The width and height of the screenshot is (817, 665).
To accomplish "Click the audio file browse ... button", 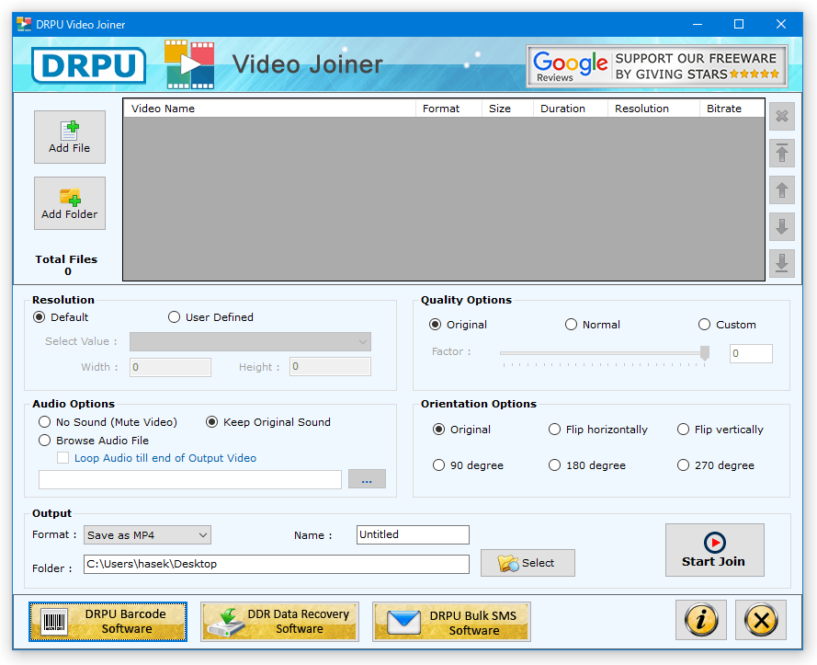I will [x=367, y=479].
